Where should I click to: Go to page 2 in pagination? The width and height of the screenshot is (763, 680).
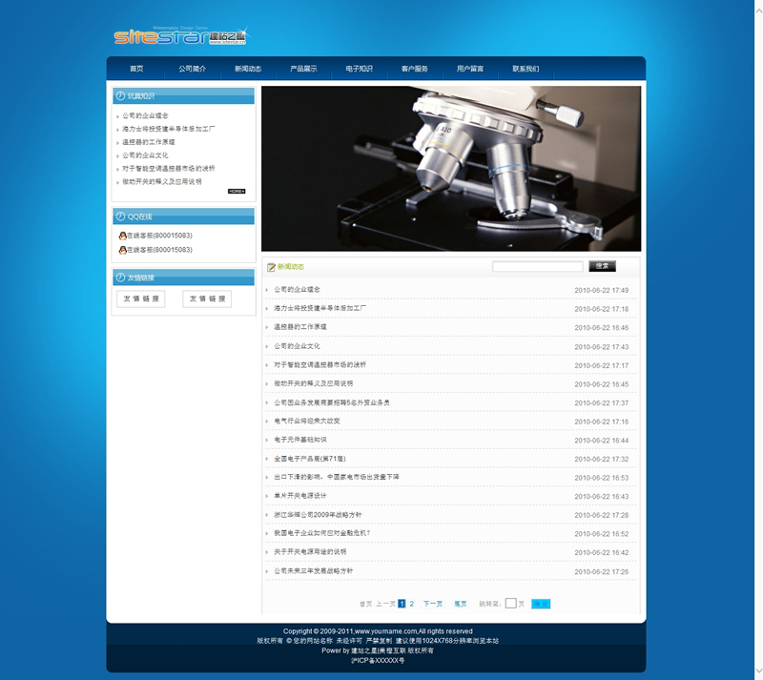point(412,604)
